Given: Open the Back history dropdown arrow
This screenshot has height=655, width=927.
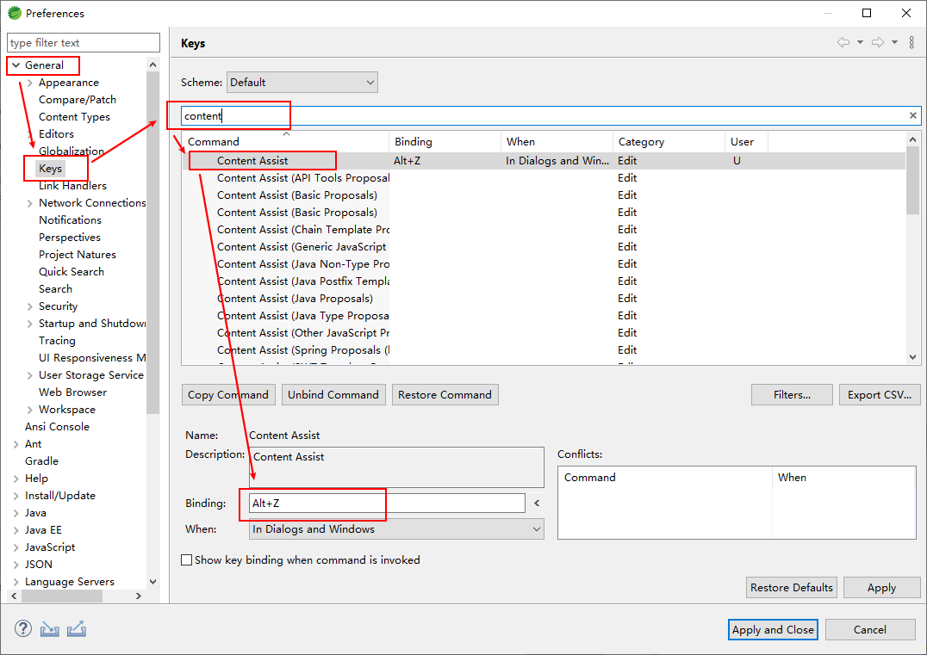Looking at the screenshot, I should (x=860, y=42).
